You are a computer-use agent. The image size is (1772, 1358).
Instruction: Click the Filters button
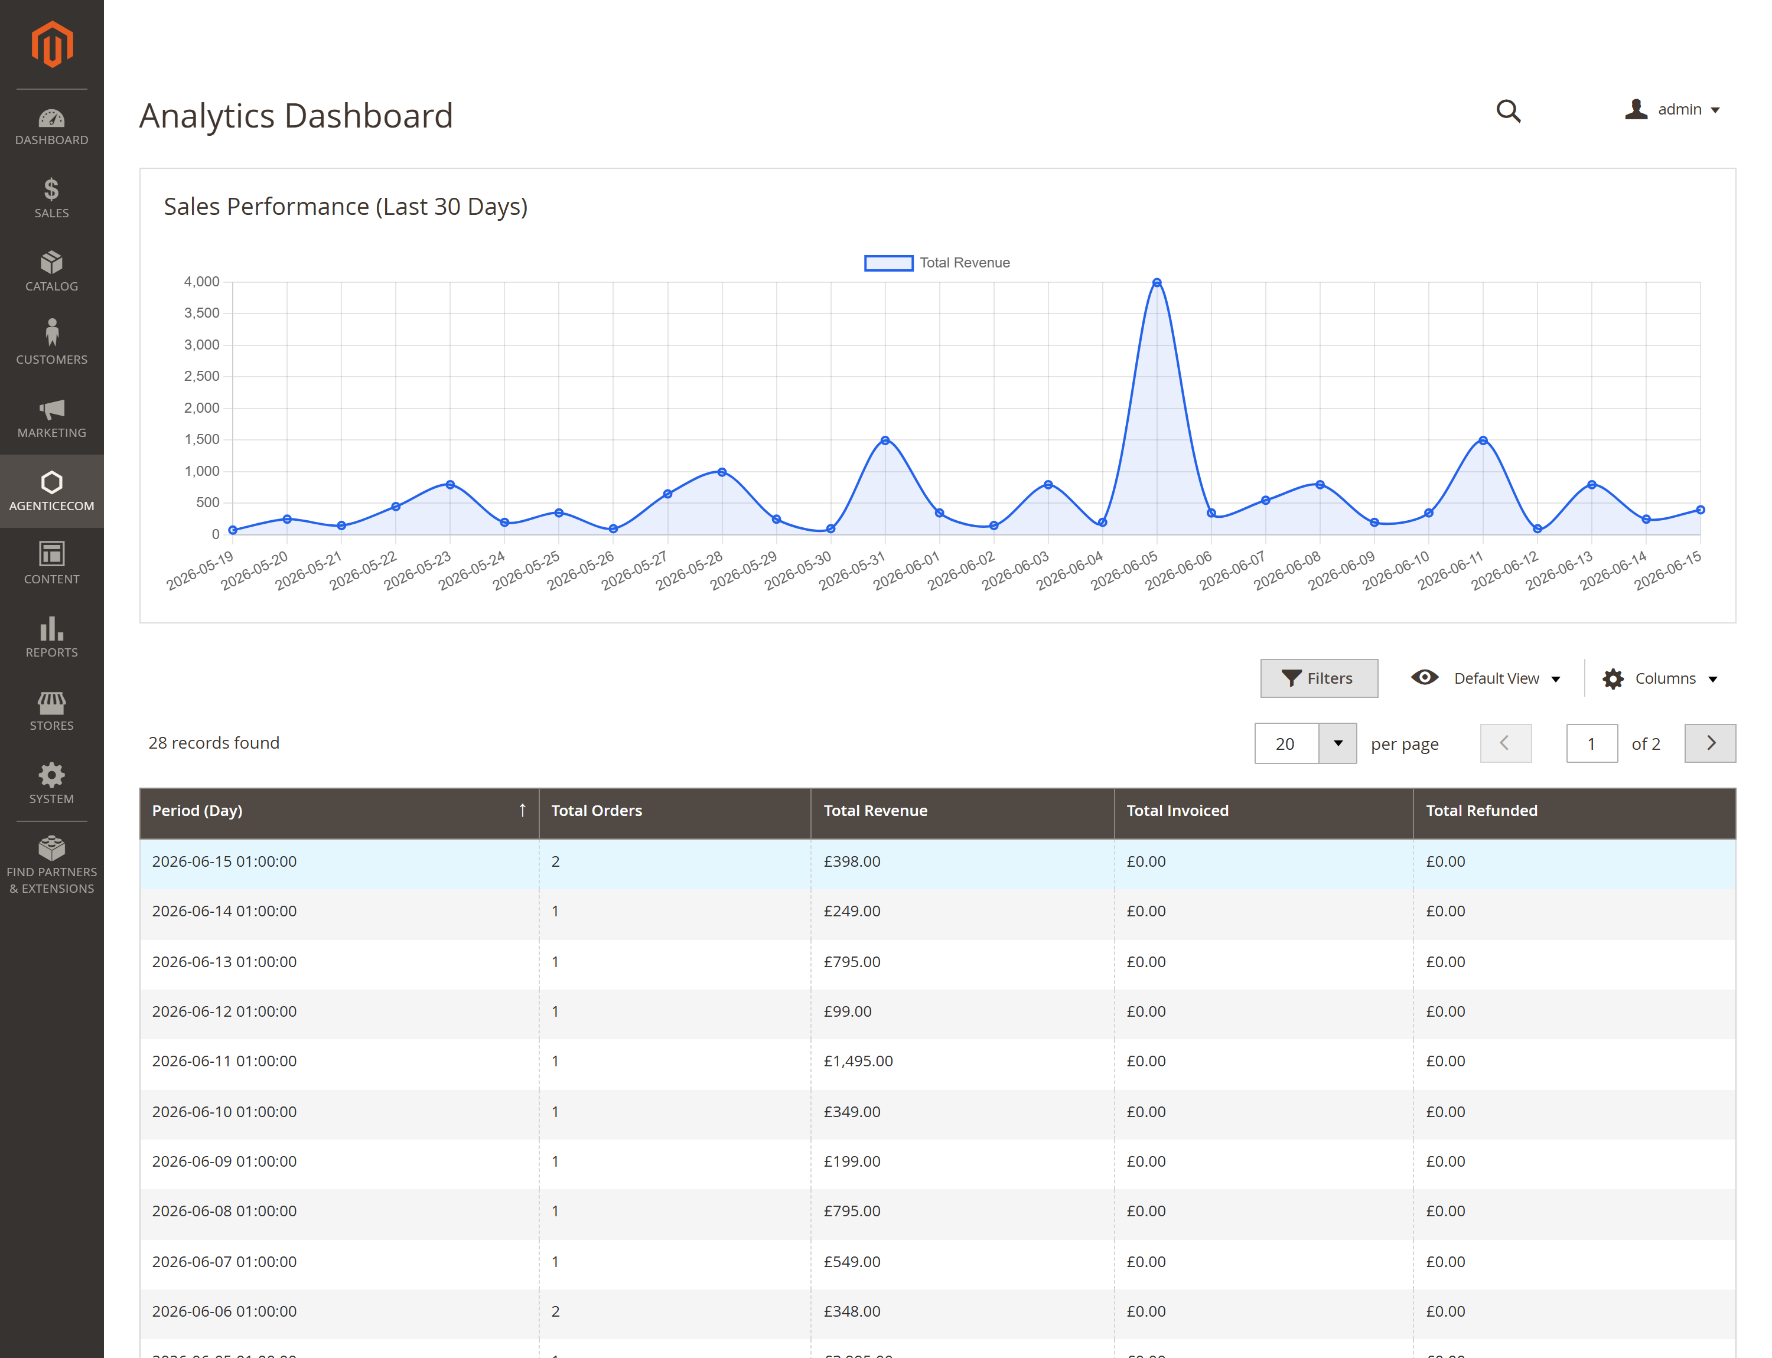pos(1318,678)
